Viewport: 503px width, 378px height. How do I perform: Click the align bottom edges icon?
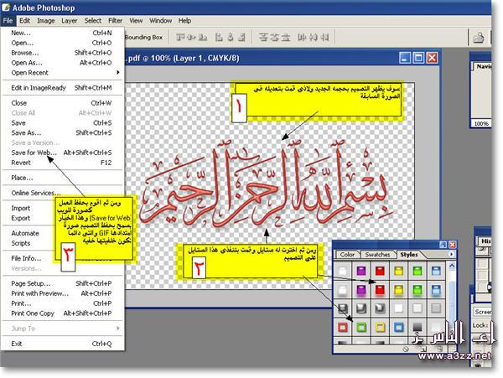tap(202, 38)
